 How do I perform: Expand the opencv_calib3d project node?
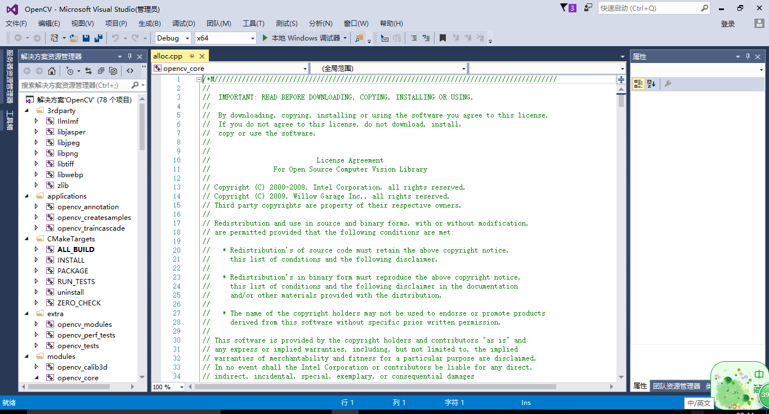(37, 367)
